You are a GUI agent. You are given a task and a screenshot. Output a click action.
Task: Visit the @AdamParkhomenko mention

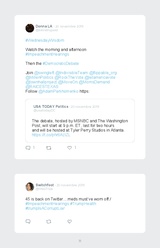coord(58,91)
